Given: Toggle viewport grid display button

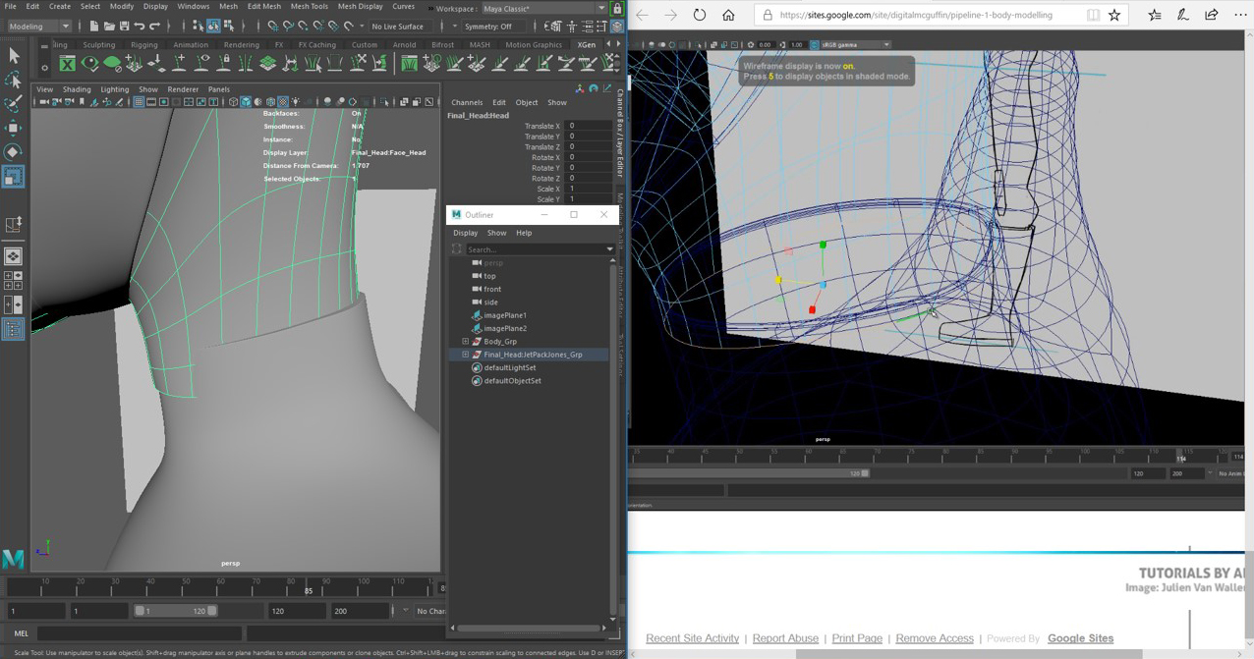Looking at the screenshot, I should pyautogui.click(x=139, y=102).
